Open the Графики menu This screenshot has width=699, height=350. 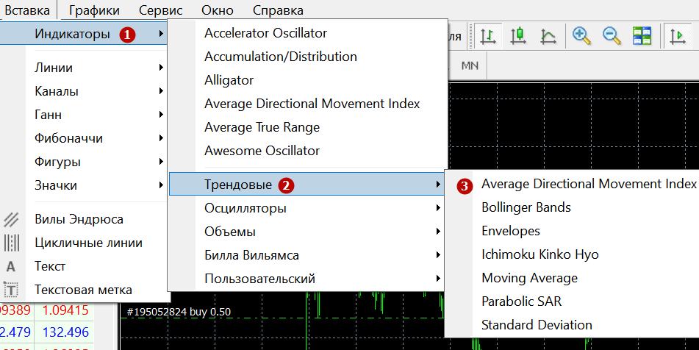94,10
